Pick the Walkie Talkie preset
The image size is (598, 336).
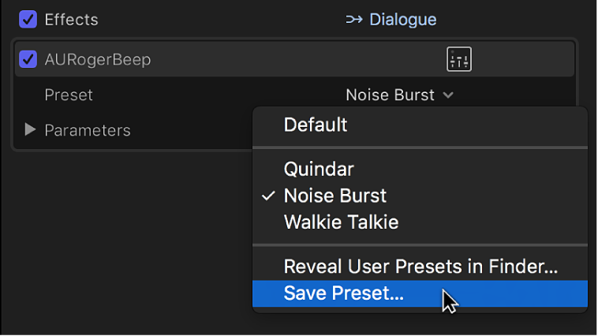341,222
